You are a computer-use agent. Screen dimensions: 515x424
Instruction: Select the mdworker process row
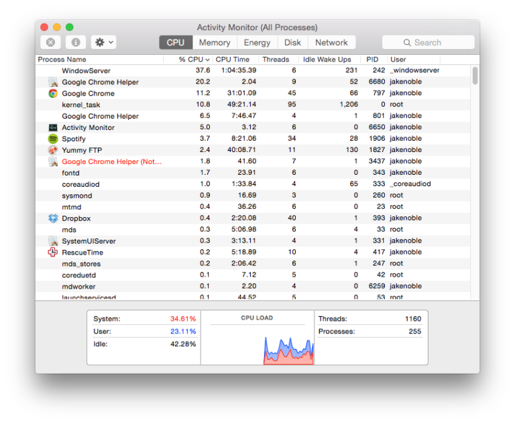[x=253, y=287]
